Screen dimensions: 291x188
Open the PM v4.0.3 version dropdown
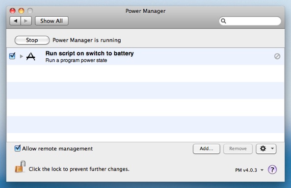[x=249, y=170]
